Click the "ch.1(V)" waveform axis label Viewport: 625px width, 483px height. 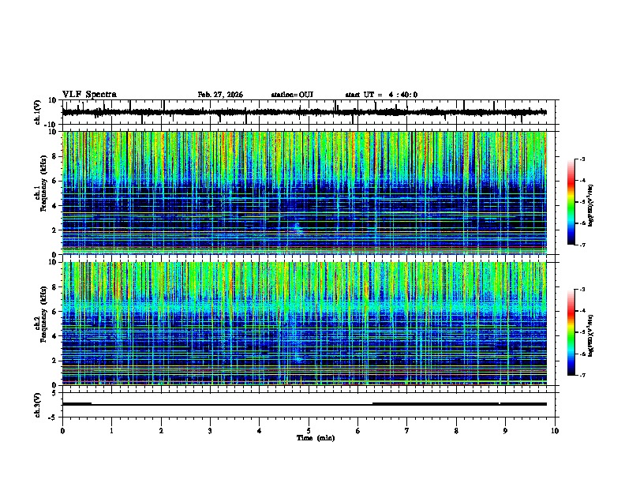pos(38,112)
